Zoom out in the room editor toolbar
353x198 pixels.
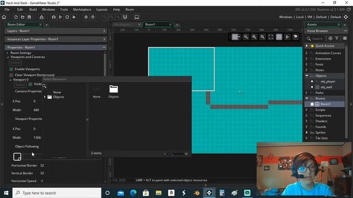(246, 37)
